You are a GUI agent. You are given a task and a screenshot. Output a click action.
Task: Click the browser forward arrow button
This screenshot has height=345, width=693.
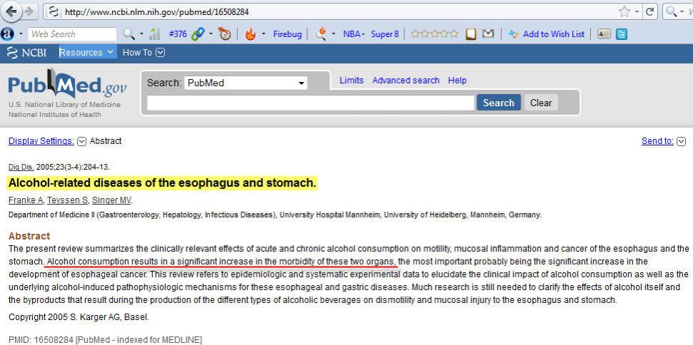pyautogui.click(x=29, y=11)
